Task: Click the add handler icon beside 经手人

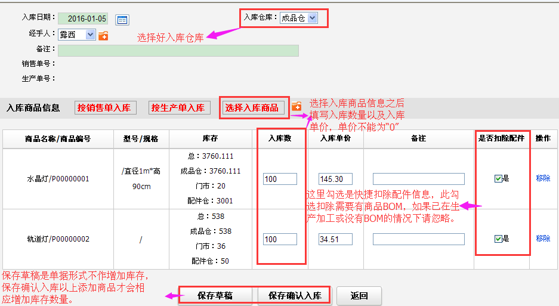Action: click(103, 35)
